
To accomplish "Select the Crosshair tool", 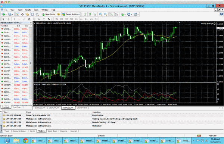I will click(x=9, y=19).
